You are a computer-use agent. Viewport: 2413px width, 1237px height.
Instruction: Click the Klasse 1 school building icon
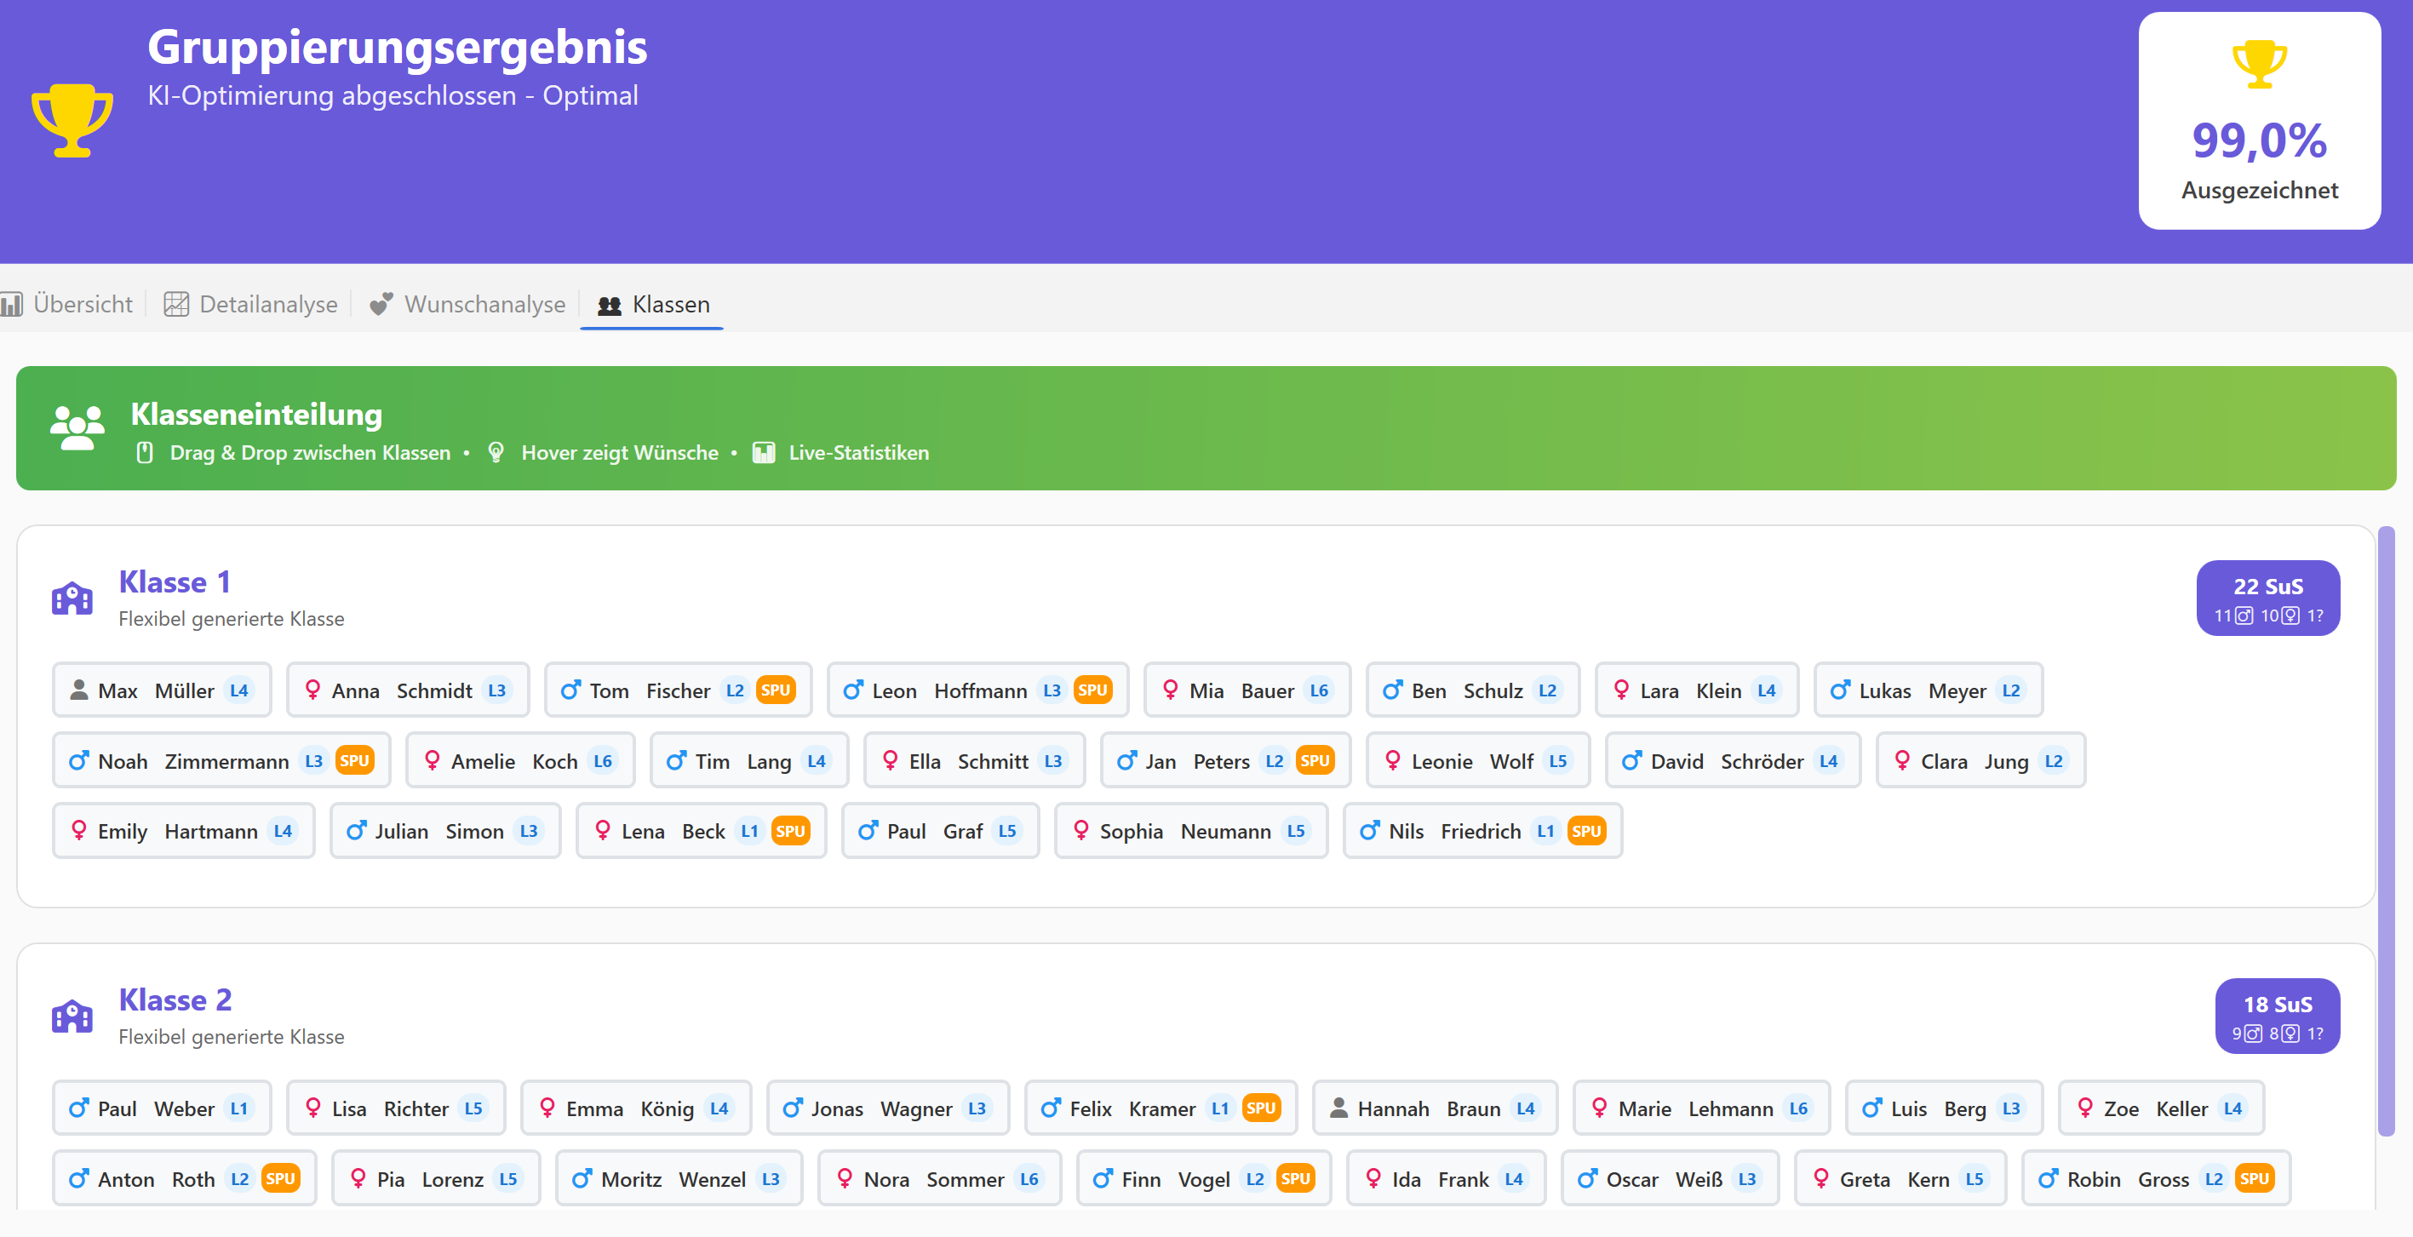click(x=72, y=598)
